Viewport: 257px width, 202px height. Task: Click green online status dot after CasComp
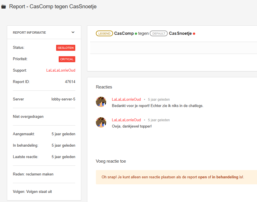[x=136, y=34]
